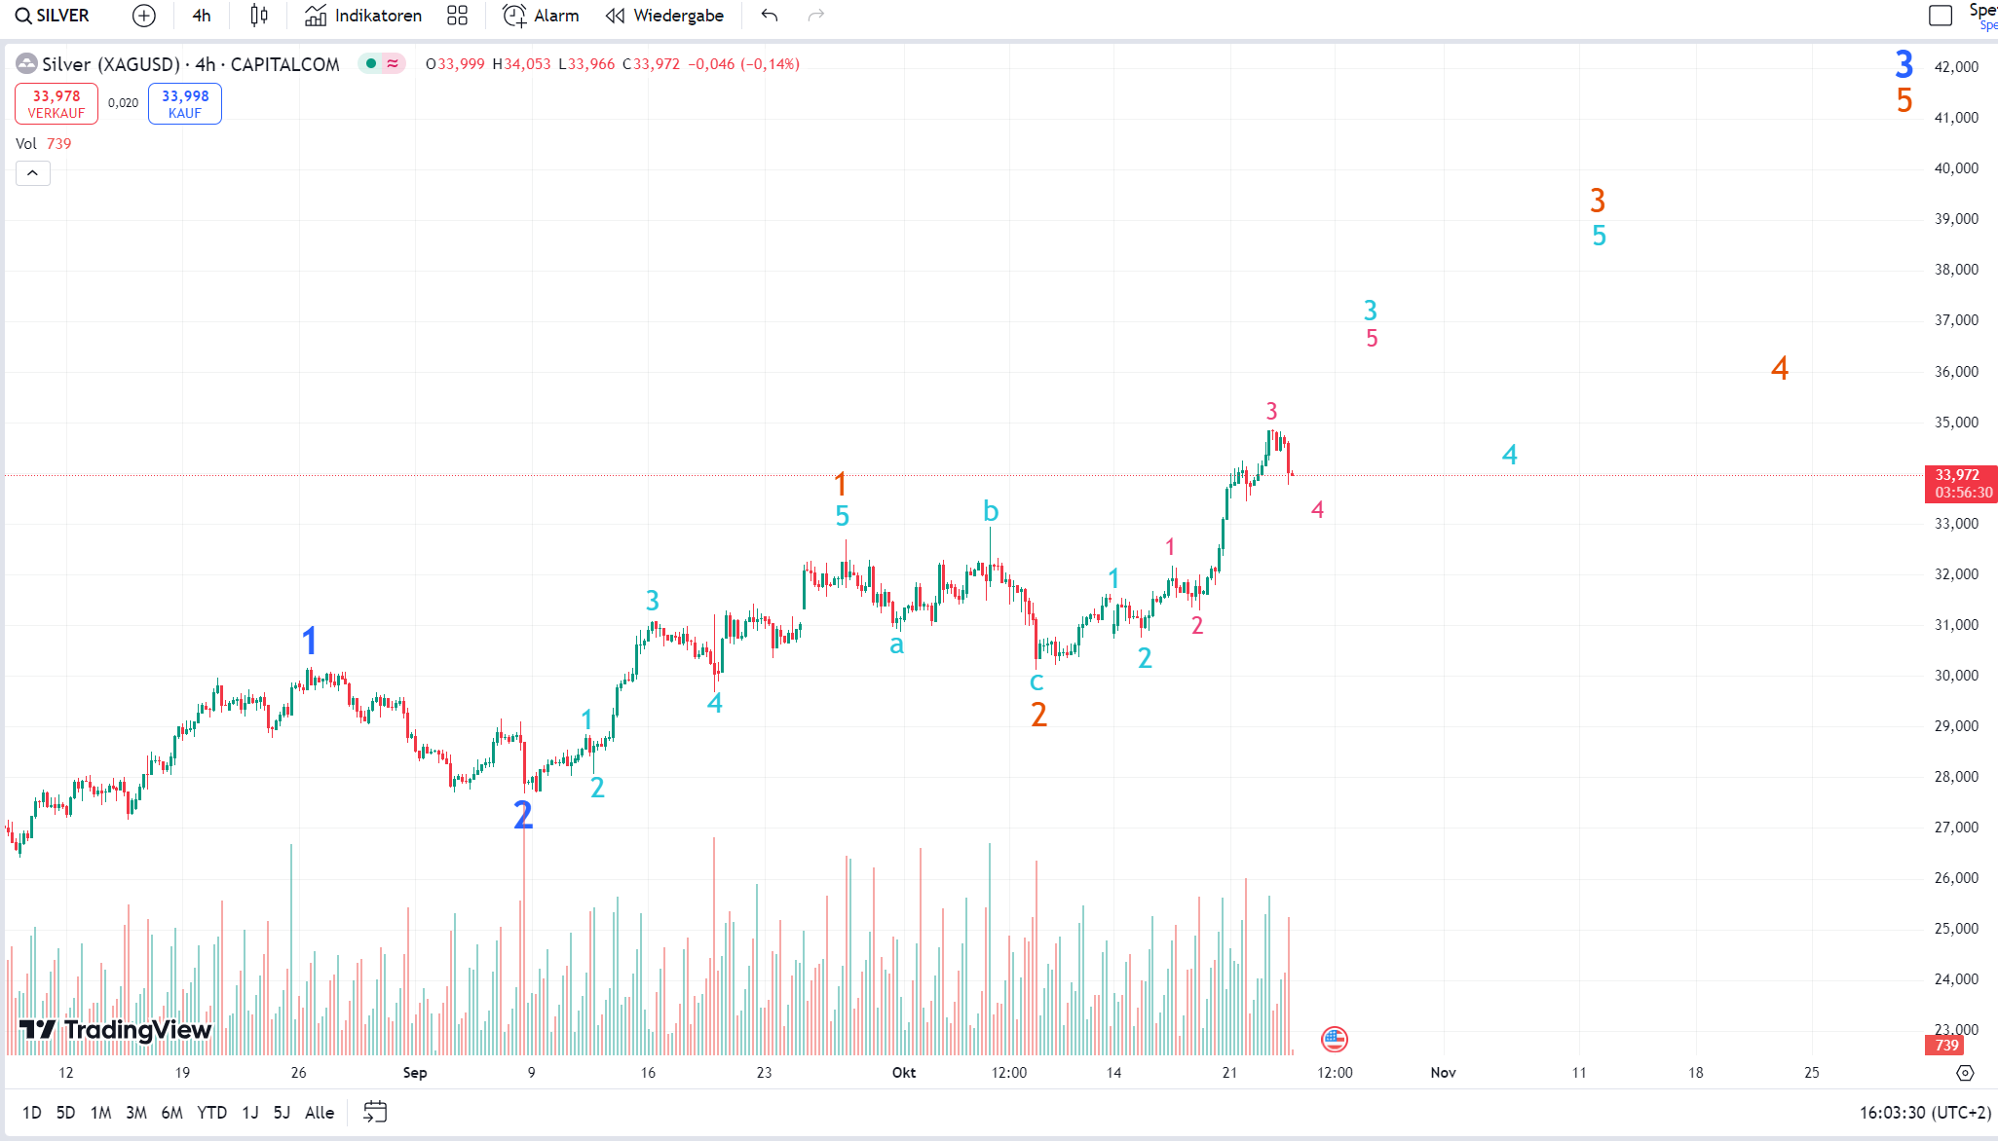This screenshot has height=1141, width=1998.
Task: Collapse the indicator legend chevron
Action: tap(32, 173)
